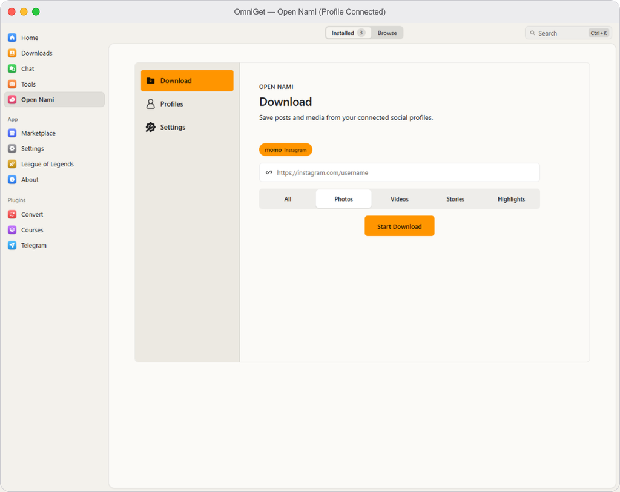Screen dimensions: 620x492
Task: Open the Profiles section
Action: 187,104
